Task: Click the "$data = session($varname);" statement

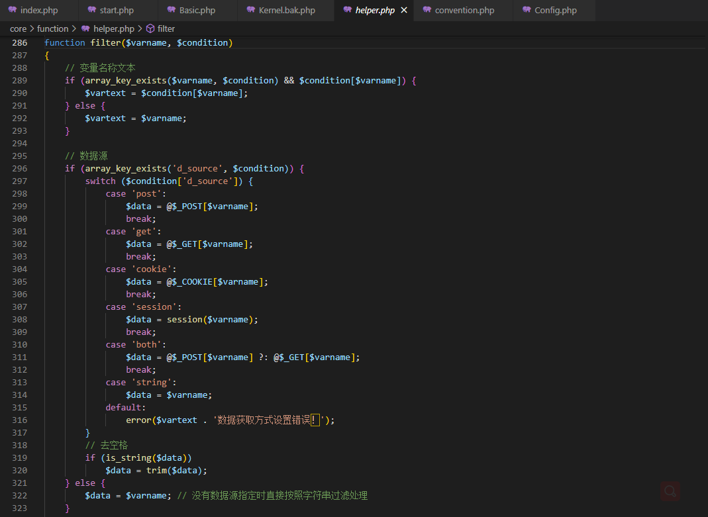Action: pyautogui.click(x=192, y=320)
